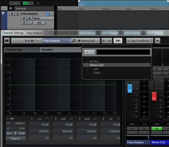Click the Channel Strip preset diamond icon

(x=36, y=50)
